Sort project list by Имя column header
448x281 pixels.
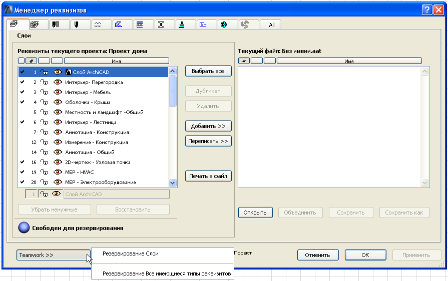point(117,61)
